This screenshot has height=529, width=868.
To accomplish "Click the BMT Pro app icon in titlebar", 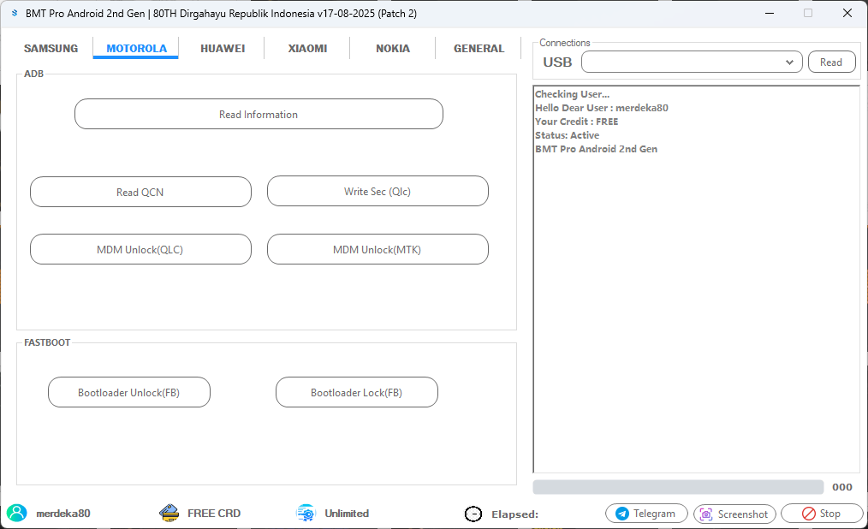I will 15,13.
